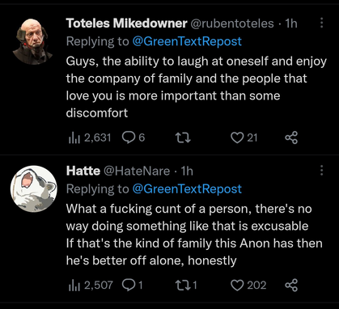Open Hatte's tweet text starting "What a"
The width and height of the screenshot is (339, 309).
194,235
